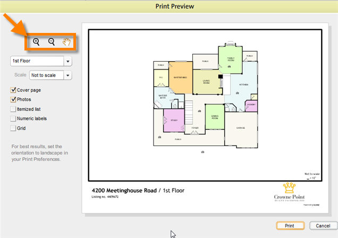This screenshot has width=338, height=238.
Task: Enable the Itemized list option
Action: click(x=13, y=109)
